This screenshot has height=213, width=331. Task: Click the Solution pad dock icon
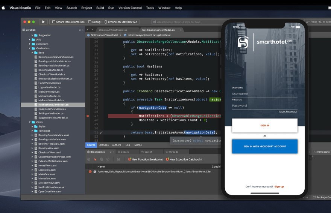click(80, 30)
